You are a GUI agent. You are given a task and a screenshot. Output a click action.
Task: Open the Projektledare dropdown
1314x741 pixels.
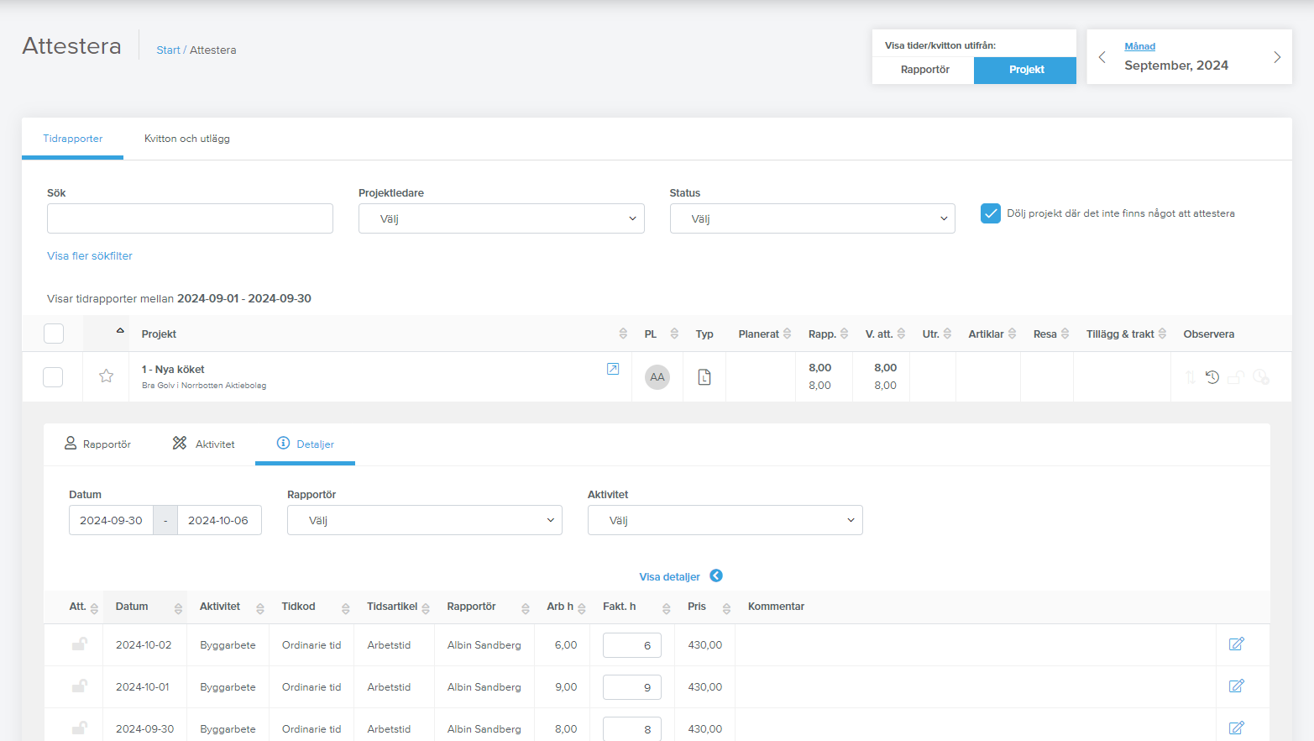point(501,218)
